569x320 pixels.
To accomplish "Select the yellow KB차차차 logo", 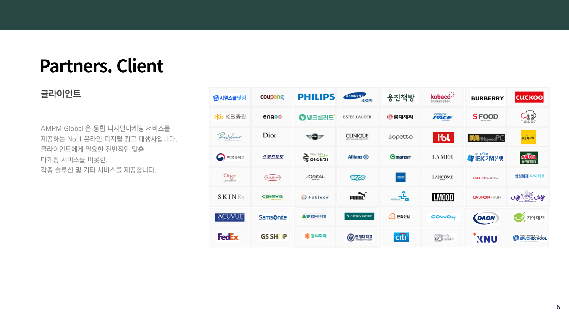I will [528, 137].
